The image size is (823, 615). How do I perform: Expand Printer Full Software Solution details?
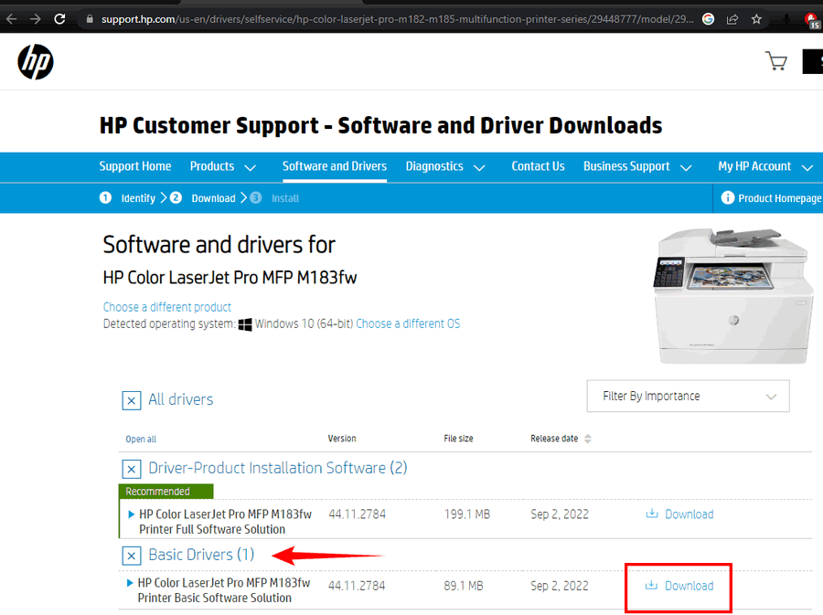[x=132, y=514]
